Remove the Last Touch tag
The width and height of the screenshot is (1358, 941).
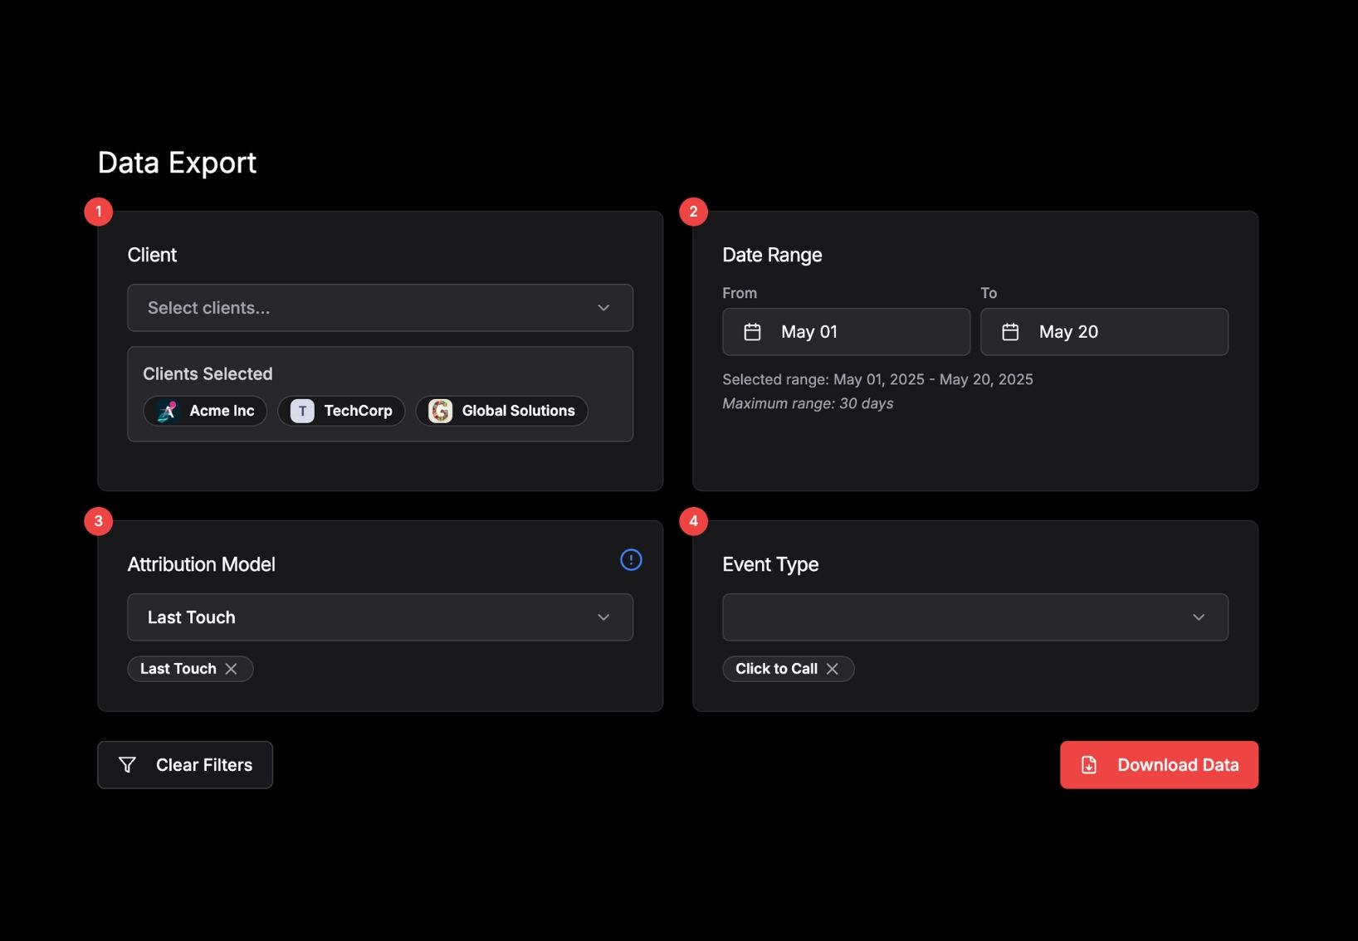click(232, 669)
